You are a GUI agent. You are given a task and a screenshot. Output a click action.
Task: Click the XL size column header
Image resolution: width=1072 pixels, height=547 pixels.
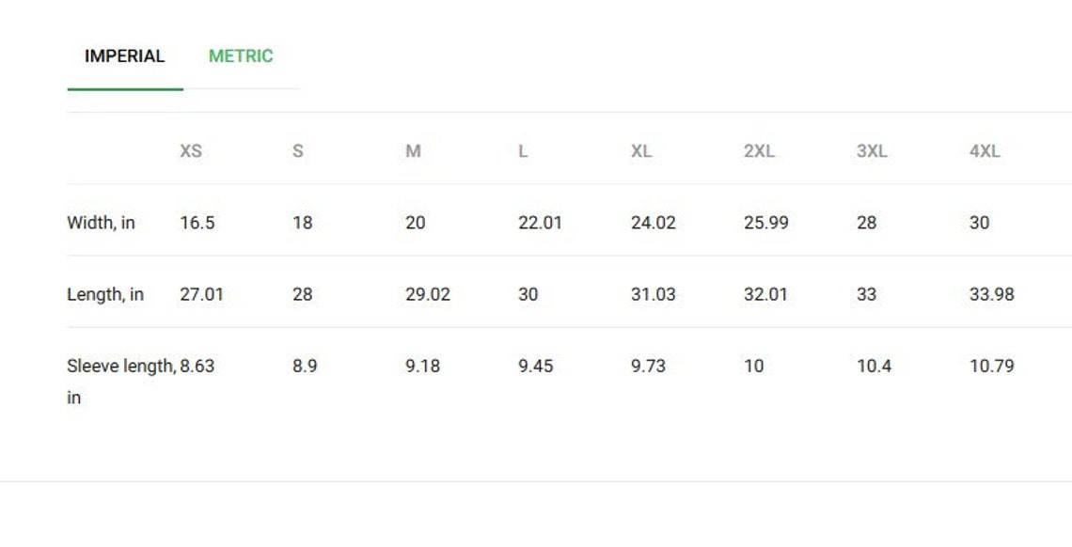pos(641,151)
